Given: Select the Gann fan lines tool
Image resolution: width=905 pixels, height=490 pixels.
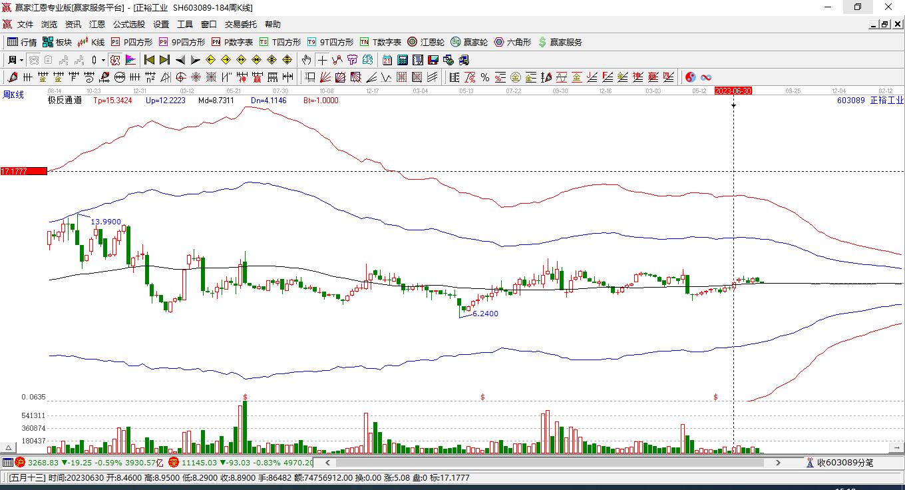Looking at the screenshot, I should (325, 77).
